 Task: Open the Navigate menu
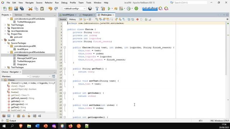29,3
